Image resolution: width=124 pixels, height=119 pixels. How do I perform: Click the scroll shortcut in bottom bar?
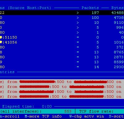click(x=10, y=116)
